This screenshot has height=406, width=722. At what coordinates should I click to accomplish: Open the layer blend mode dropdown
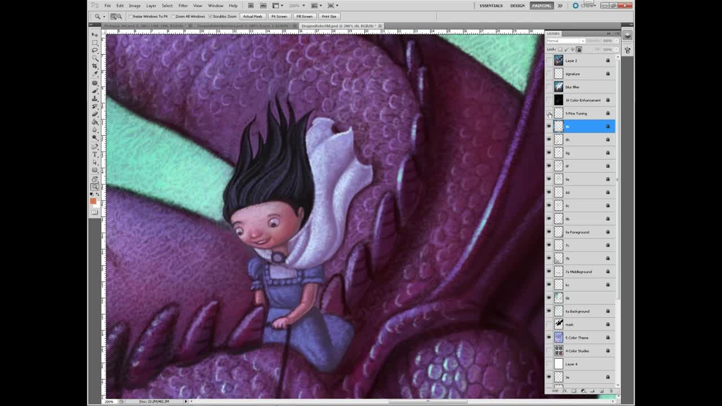[566, 41]
